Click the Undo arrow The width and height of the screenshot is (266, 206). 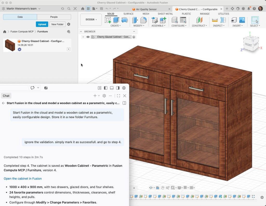(x=107, y=9)
